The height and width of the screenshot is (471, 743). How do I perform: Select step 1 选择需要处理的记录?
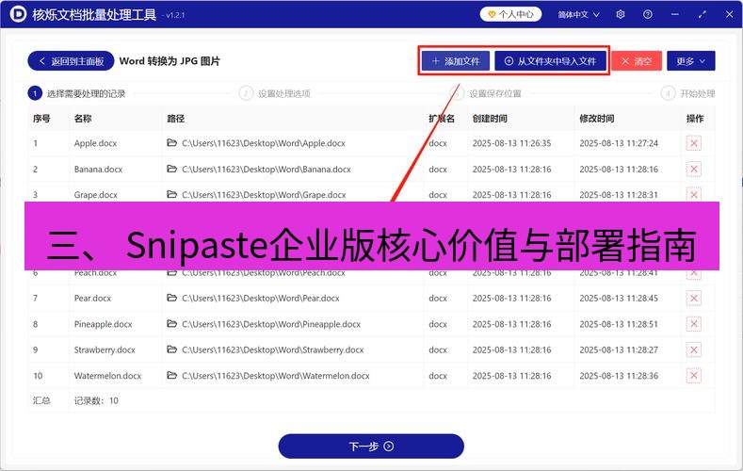tap(77, 93)
